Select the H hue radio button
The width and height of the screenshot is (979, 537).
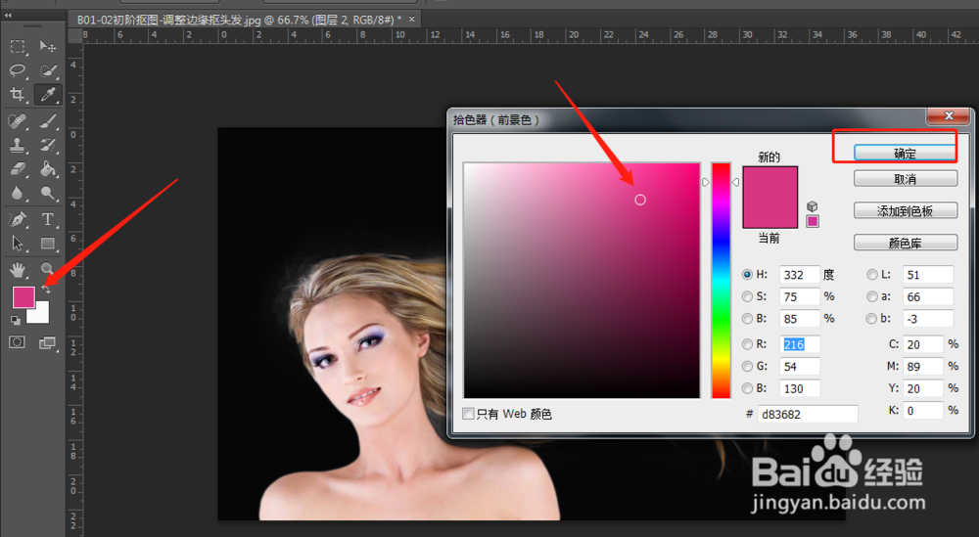click(x=747, y=275)
